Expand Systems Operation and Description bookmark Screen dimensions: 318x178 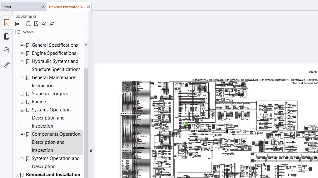(x=22, y=159)
